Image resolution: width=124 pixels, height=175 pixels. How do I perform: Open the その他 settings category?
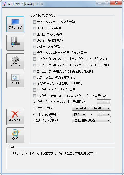tap(15, 80)
